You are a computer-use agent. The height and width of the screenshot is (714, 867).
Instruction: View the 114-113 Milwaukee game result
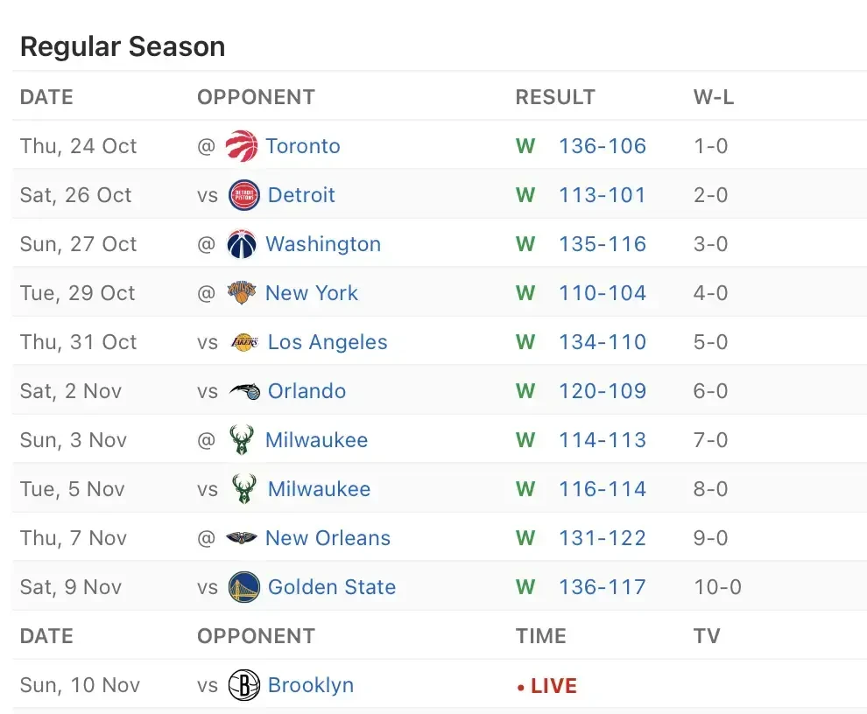603,440
